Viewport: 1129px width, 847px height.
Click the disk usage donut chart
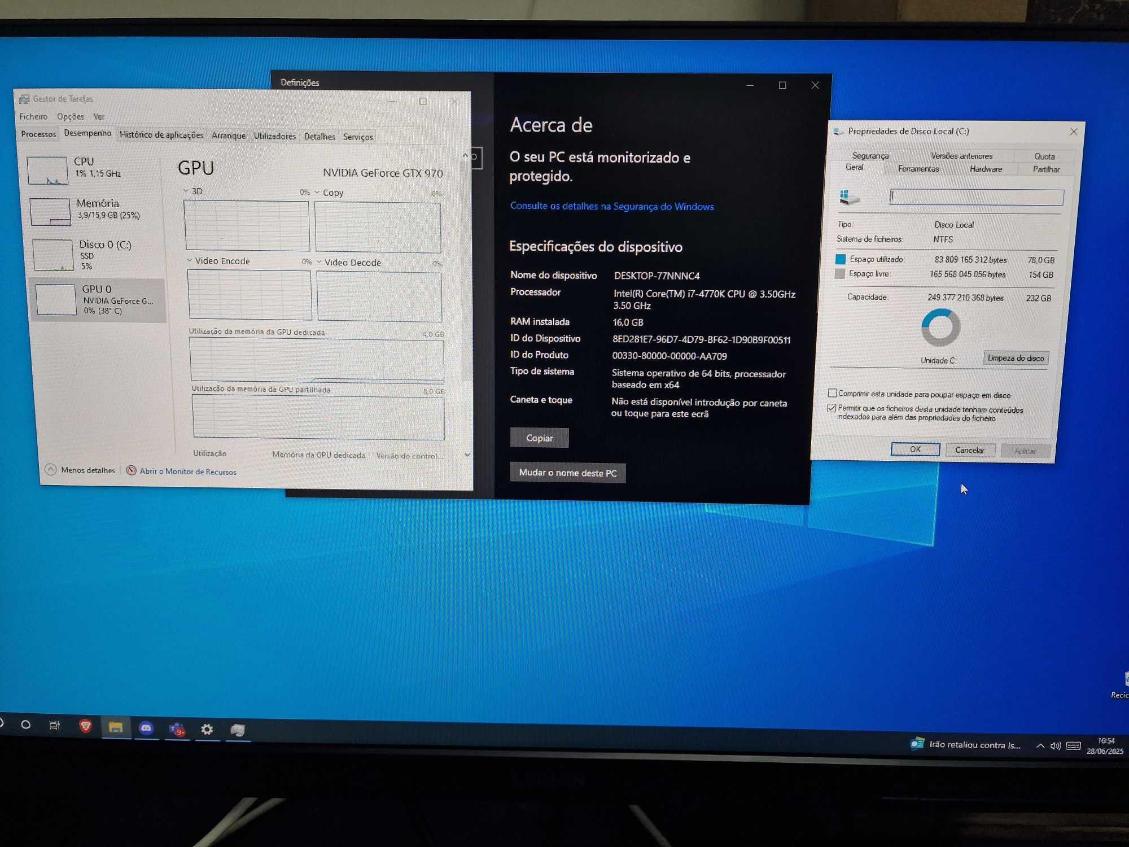(941, 328)
